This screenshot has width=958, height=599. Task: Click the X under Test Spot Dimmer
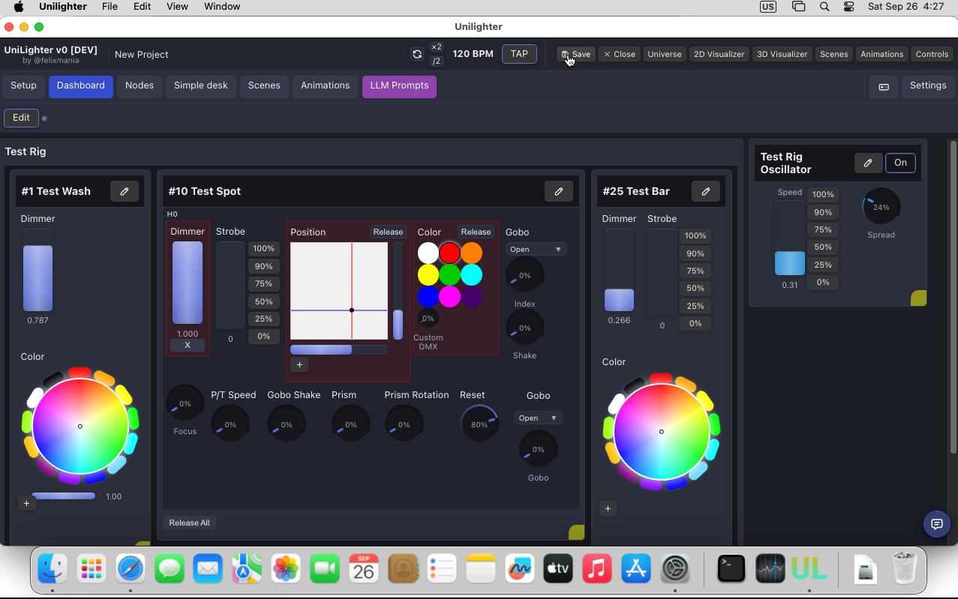click(188, 346)
